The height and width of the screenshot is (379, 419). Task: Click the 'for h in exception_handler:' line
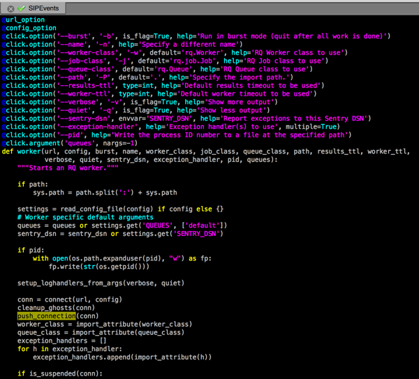point(70,349)
